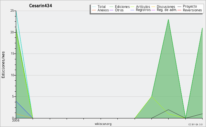Click the 25 y-axis value
Image resolution: width=206 pixels, height=127 pixels.
tap(12, 11)
